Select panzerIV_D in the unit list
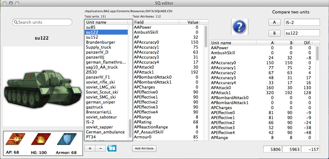 click(106, 52)
